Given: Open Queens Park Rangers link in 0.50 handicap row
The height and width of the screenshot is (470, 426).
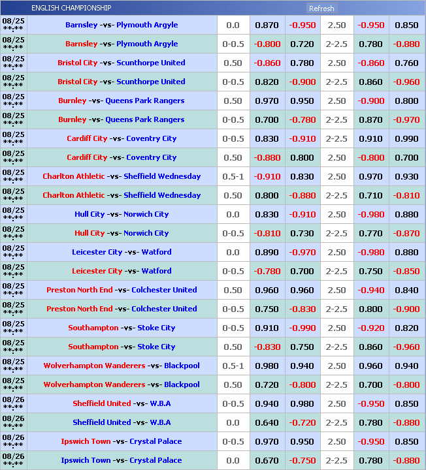Looking at the screenshot, I should 144,101.
